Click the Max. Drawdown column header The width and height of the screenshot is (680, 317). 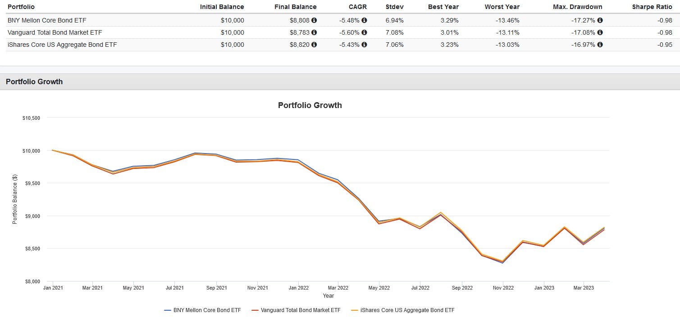pos(578,7)
